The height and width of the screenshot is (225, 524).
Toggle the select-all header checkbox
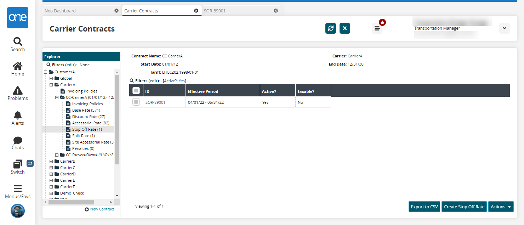point(136,91)
